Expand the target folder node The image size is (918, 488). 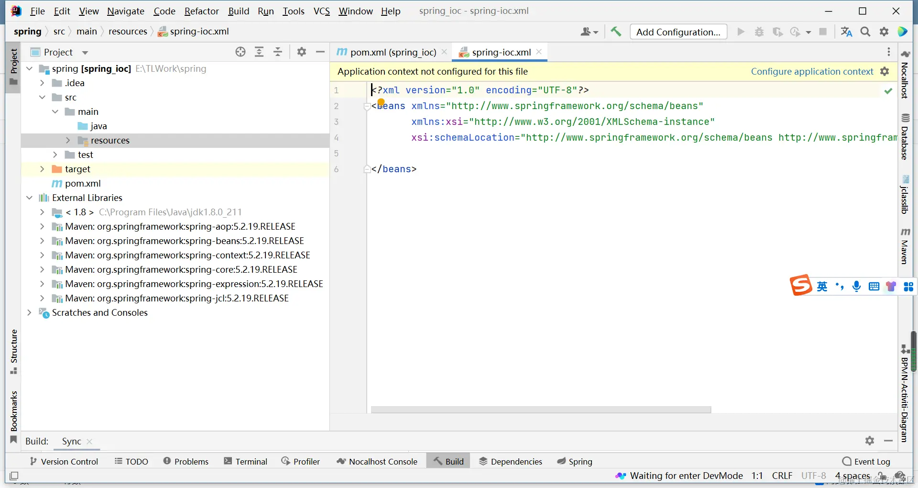click(x=42, y=169)
